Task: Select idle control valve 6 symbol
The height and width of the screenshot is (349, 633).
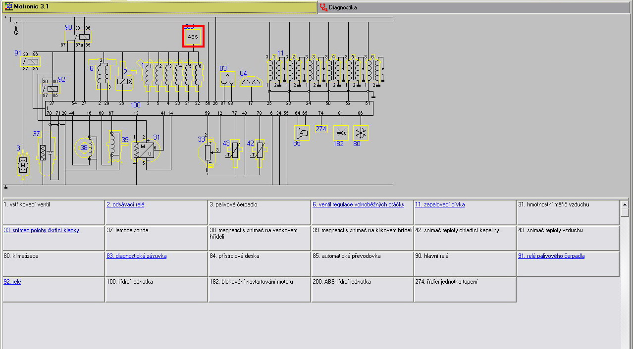Action: pyautogui.click(x=104, y=74)
